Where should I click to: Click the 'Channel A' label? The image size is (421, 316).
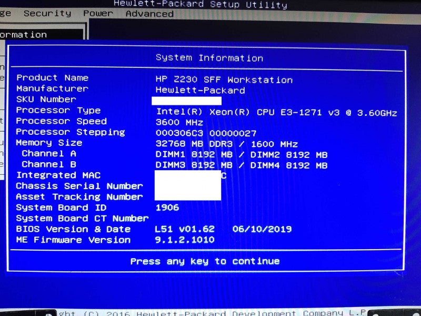49,153
